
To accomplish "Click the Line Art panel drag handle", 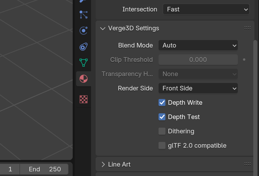I will [248, 164].
